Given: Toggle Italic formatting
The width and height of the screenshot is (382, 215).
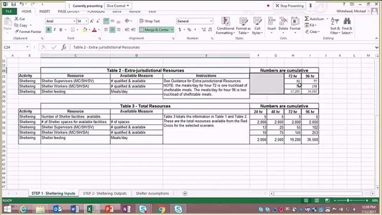Looking at the screenshot, I should tap(54, 30).
